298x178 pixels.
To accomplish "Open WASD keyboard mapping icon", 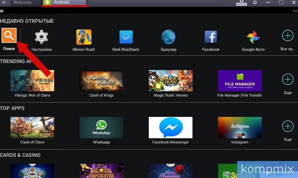I will tap(241, 3).
